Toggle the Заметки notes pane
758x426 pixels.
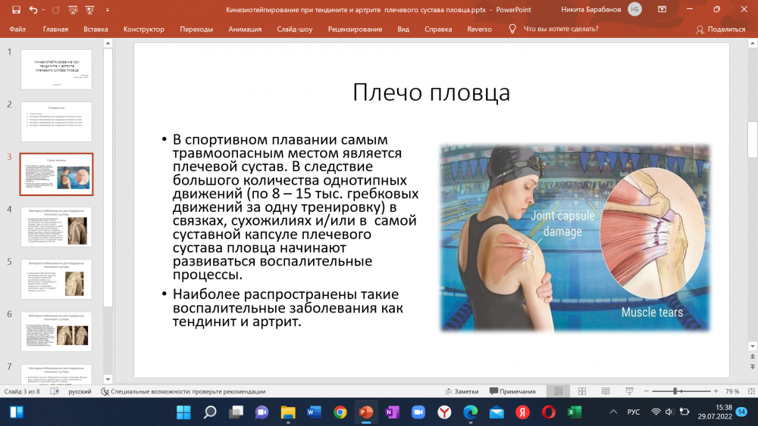[x=461, y=391]
